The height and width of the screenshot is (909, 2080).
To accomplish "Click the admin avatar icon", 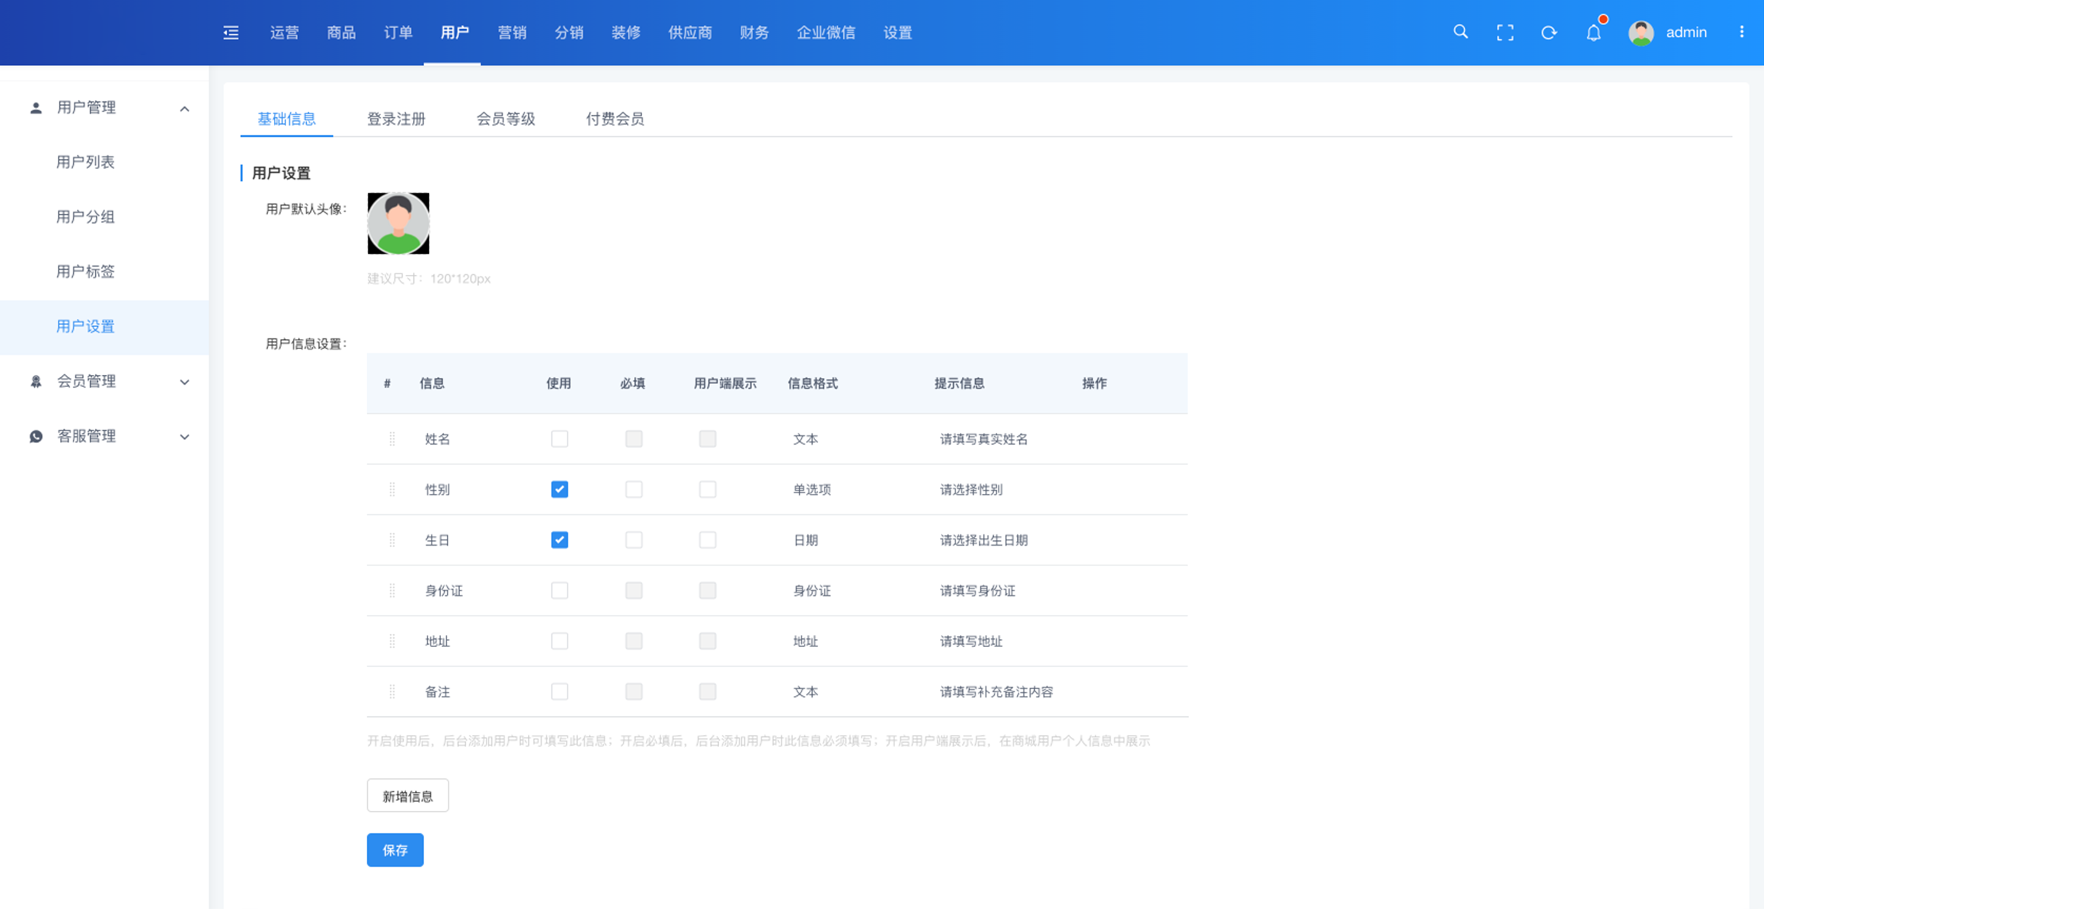I will (1640, 33).
